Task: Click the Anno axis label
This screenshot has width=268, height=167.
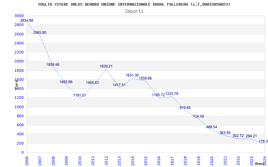Action: [x=260, y=164]
